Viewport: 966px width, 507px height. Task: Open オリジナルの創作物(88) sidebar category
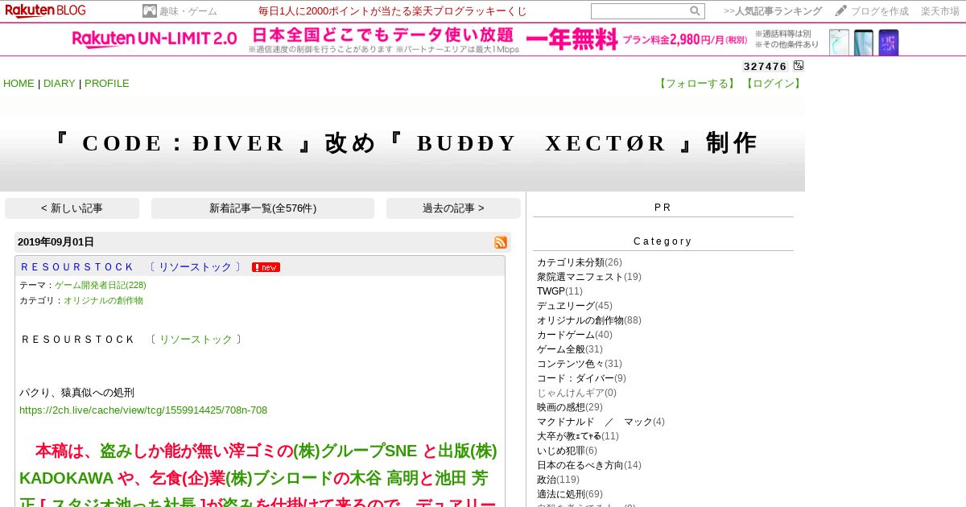[589, 320]
